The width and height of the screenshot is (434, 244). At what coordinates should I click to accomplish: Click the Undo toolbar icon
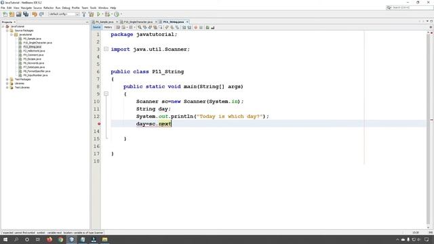(35, 14)
